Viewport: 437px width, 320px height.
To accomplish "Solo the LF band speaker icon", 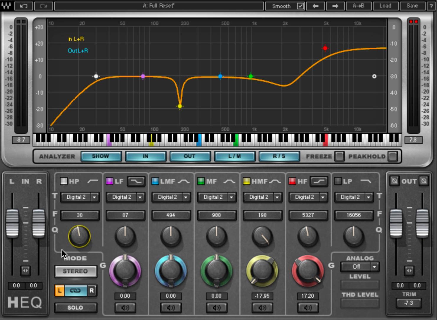I will [125, 308].
